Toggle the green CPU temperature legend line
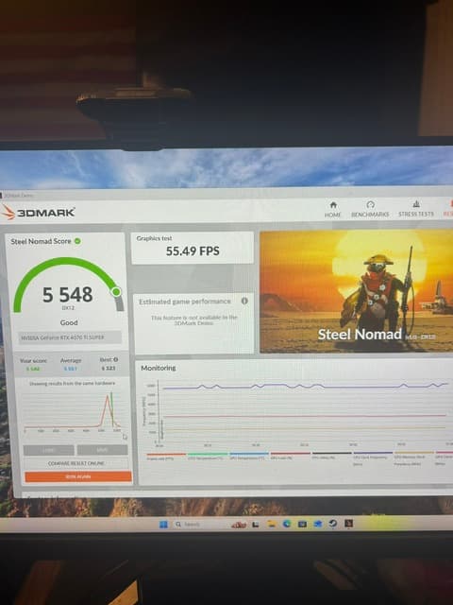This screenshot has height=605, width=453. click(208, 454)
